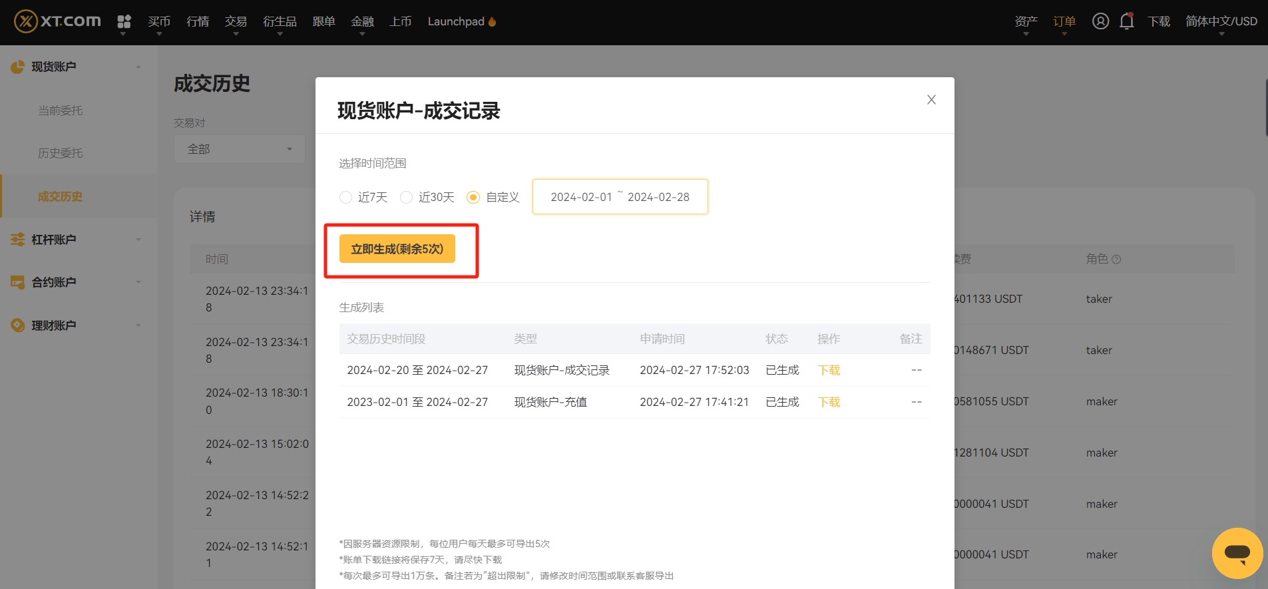Click the 现货账户 pie icon in sidebar

click(x=17, y=67)
